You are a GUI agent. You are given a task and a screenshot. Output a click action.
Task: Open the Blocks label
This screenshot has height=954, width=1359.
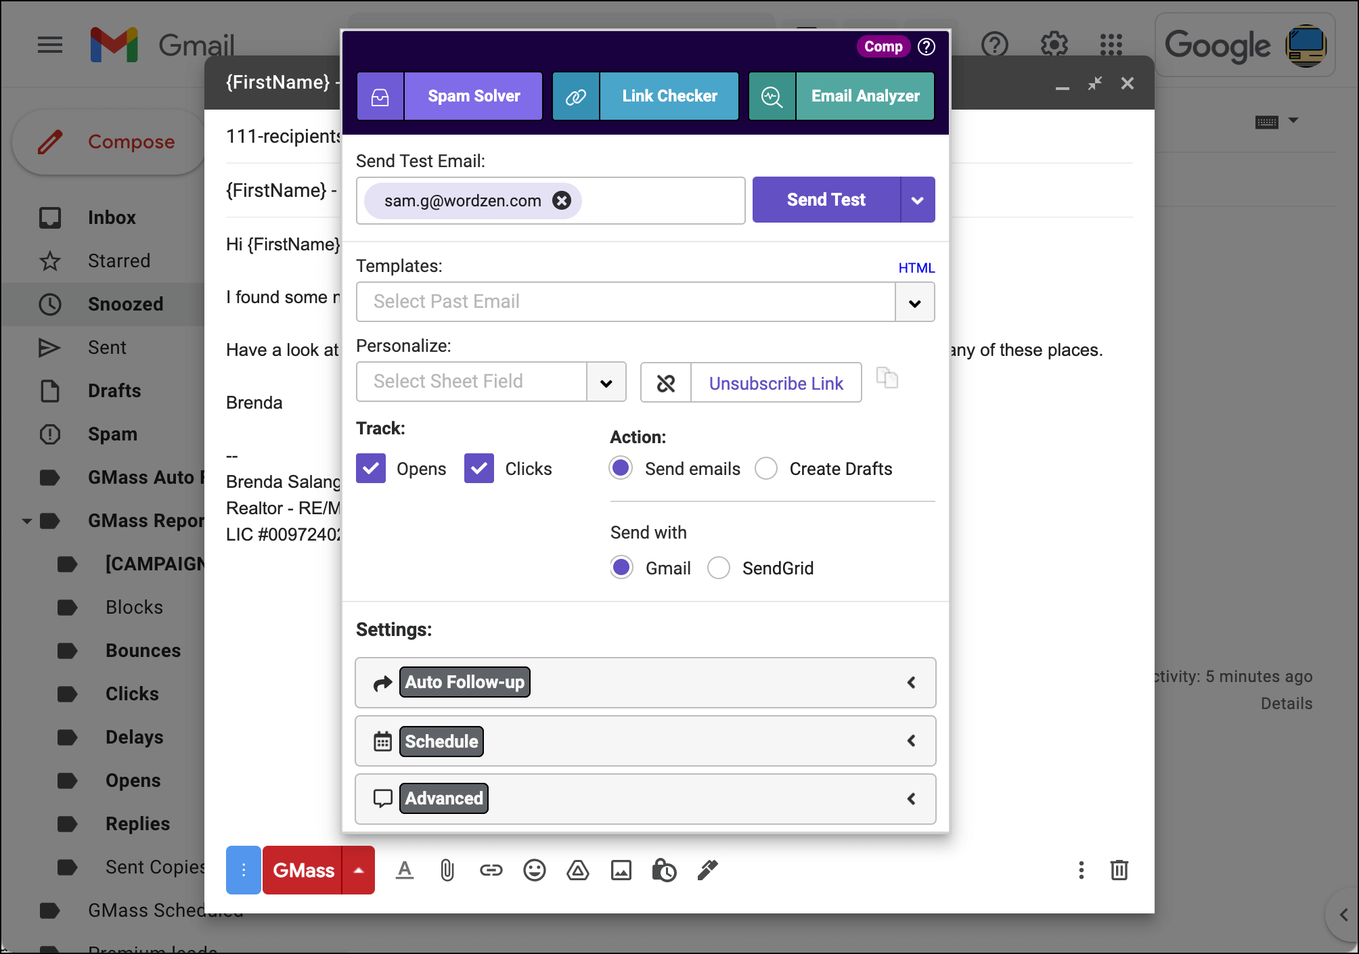tap(134, 608)
